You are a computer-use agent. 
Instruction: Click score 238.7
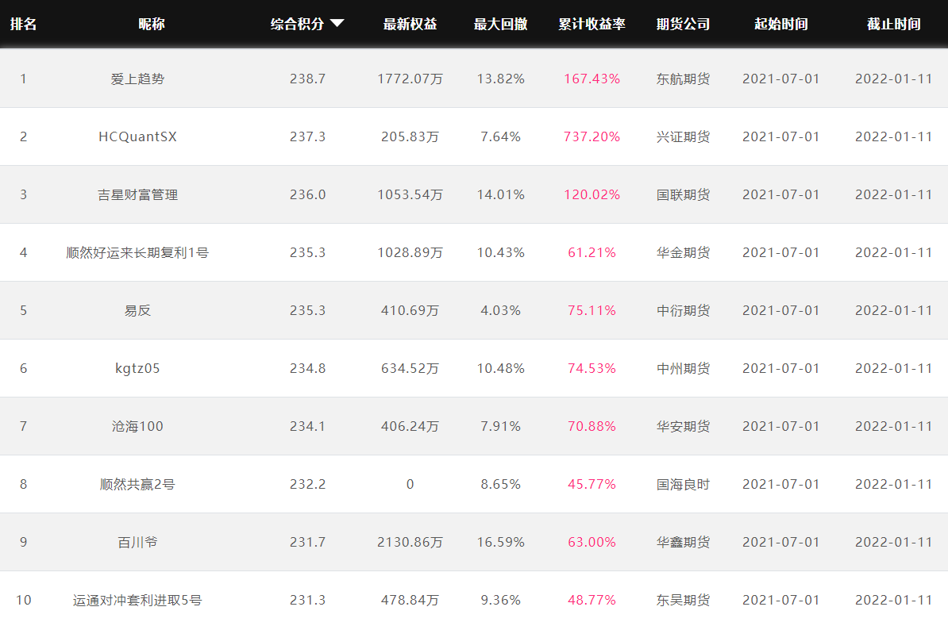[308, 79]
